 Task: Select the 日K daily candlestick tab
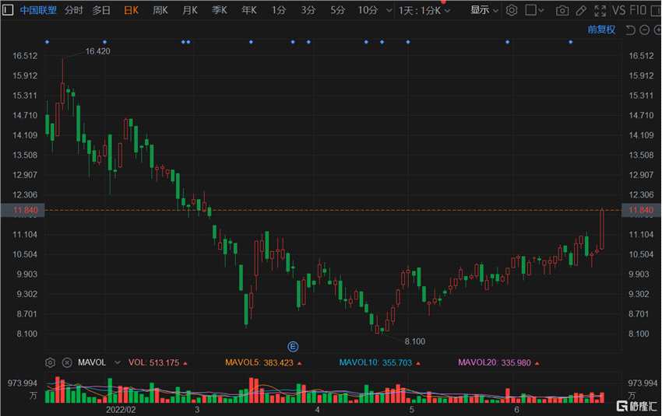[x=131, y=10]
